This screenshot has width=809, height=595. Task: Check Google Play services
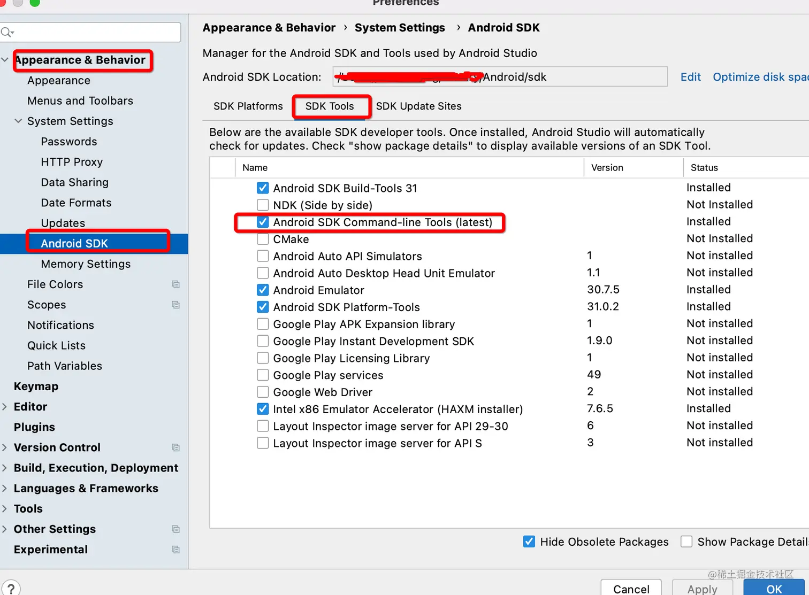tap(263, 375)
